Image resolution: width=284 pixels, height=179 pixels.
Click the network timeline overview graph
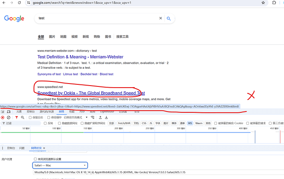click(x=142, y=135)
